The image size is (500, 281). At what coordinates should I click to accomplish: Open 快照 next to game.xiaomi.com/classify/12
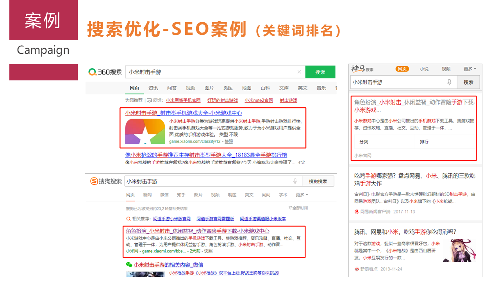(229, 141)
